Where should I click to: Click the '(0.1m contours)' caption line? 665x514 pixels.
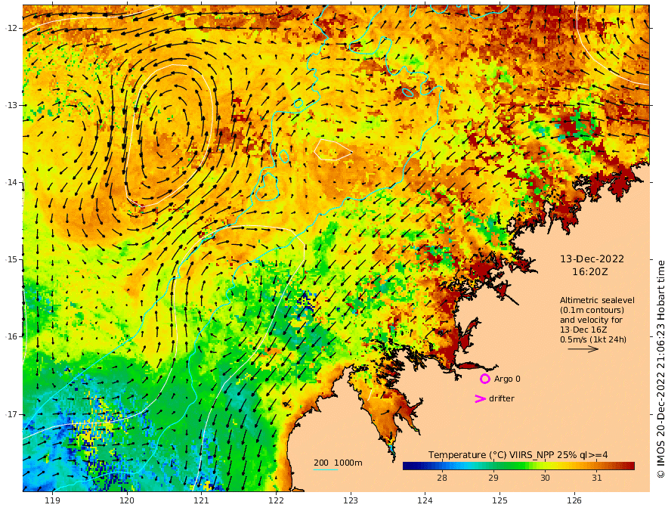[592, 310]
